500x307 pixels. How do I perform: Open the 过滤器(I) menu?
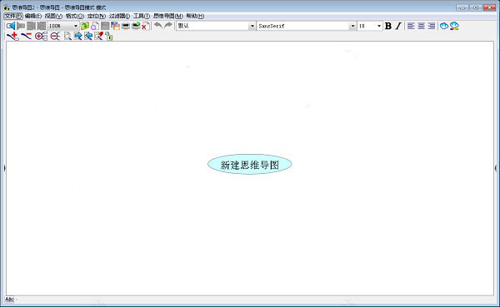point(119,16)
